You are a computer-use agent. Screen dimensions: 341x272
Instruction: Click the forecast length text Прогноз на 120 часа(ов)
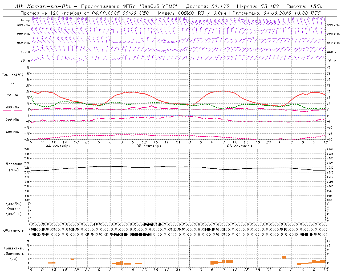[51, 13]
